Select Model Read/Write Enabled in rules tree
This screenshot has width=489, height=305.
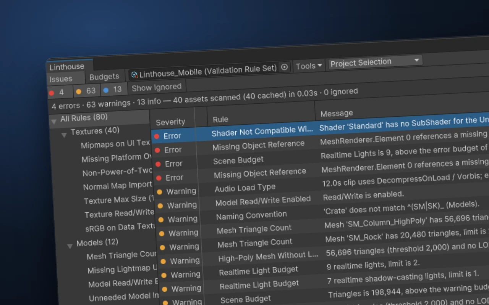click(x=123, y=283)
